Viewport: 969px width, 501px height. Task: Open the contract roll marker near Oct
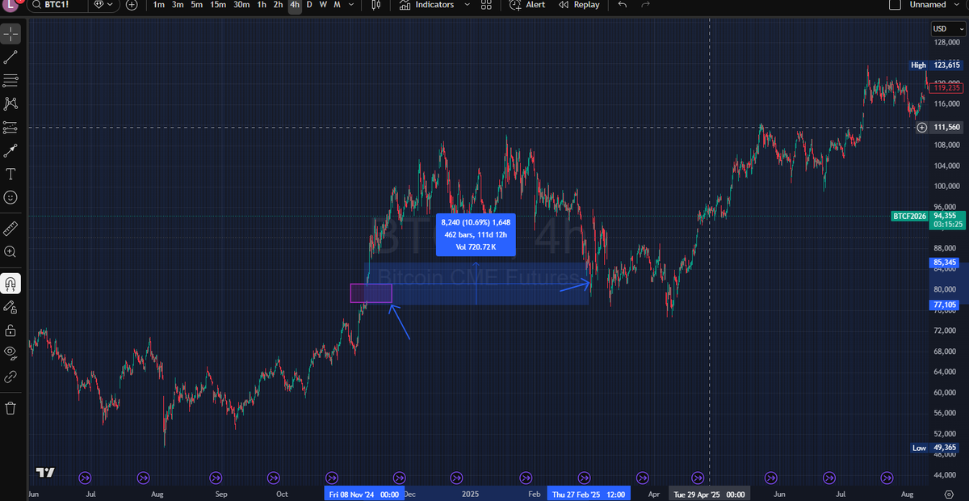274,477
